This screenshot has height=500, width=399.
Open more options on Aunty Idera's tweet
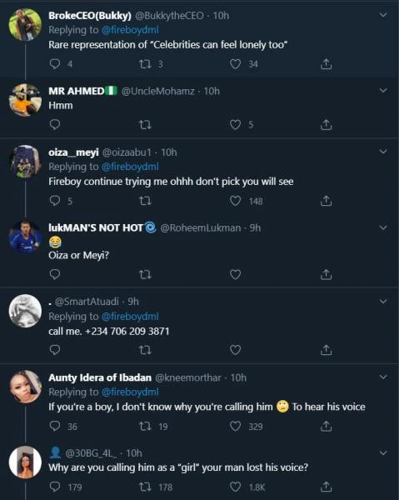383,377
